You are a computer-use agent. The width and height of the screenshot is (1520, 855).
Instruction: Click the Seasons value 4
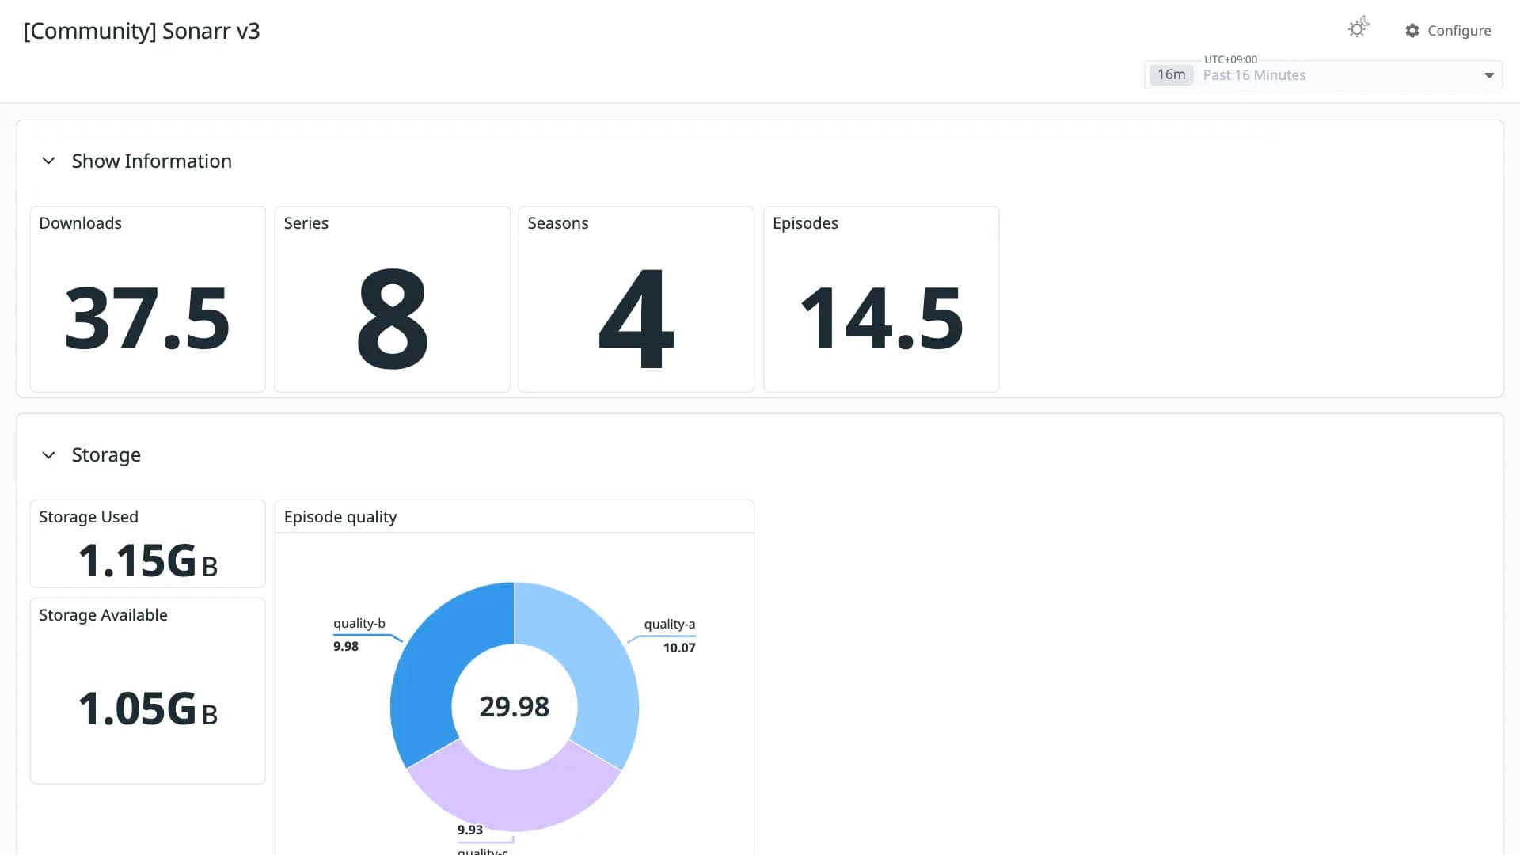point(636,318)
